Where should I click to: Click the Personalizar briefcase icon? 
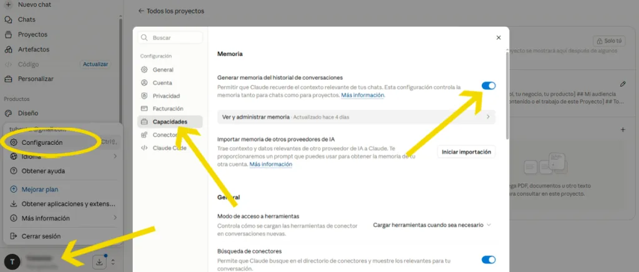pyautogui.click(x=8, y=79)
